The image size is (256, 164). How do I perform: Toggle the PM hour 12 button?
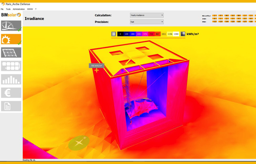[215, 22]
